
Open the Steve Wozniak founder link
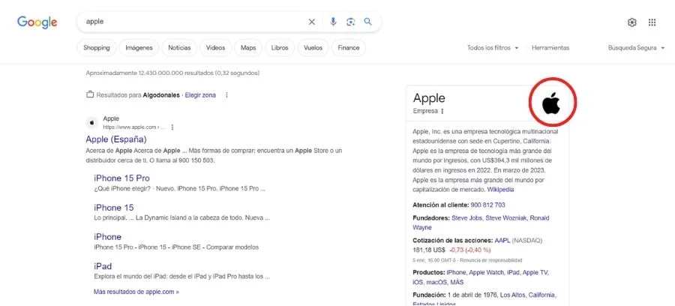click(507, 217)
